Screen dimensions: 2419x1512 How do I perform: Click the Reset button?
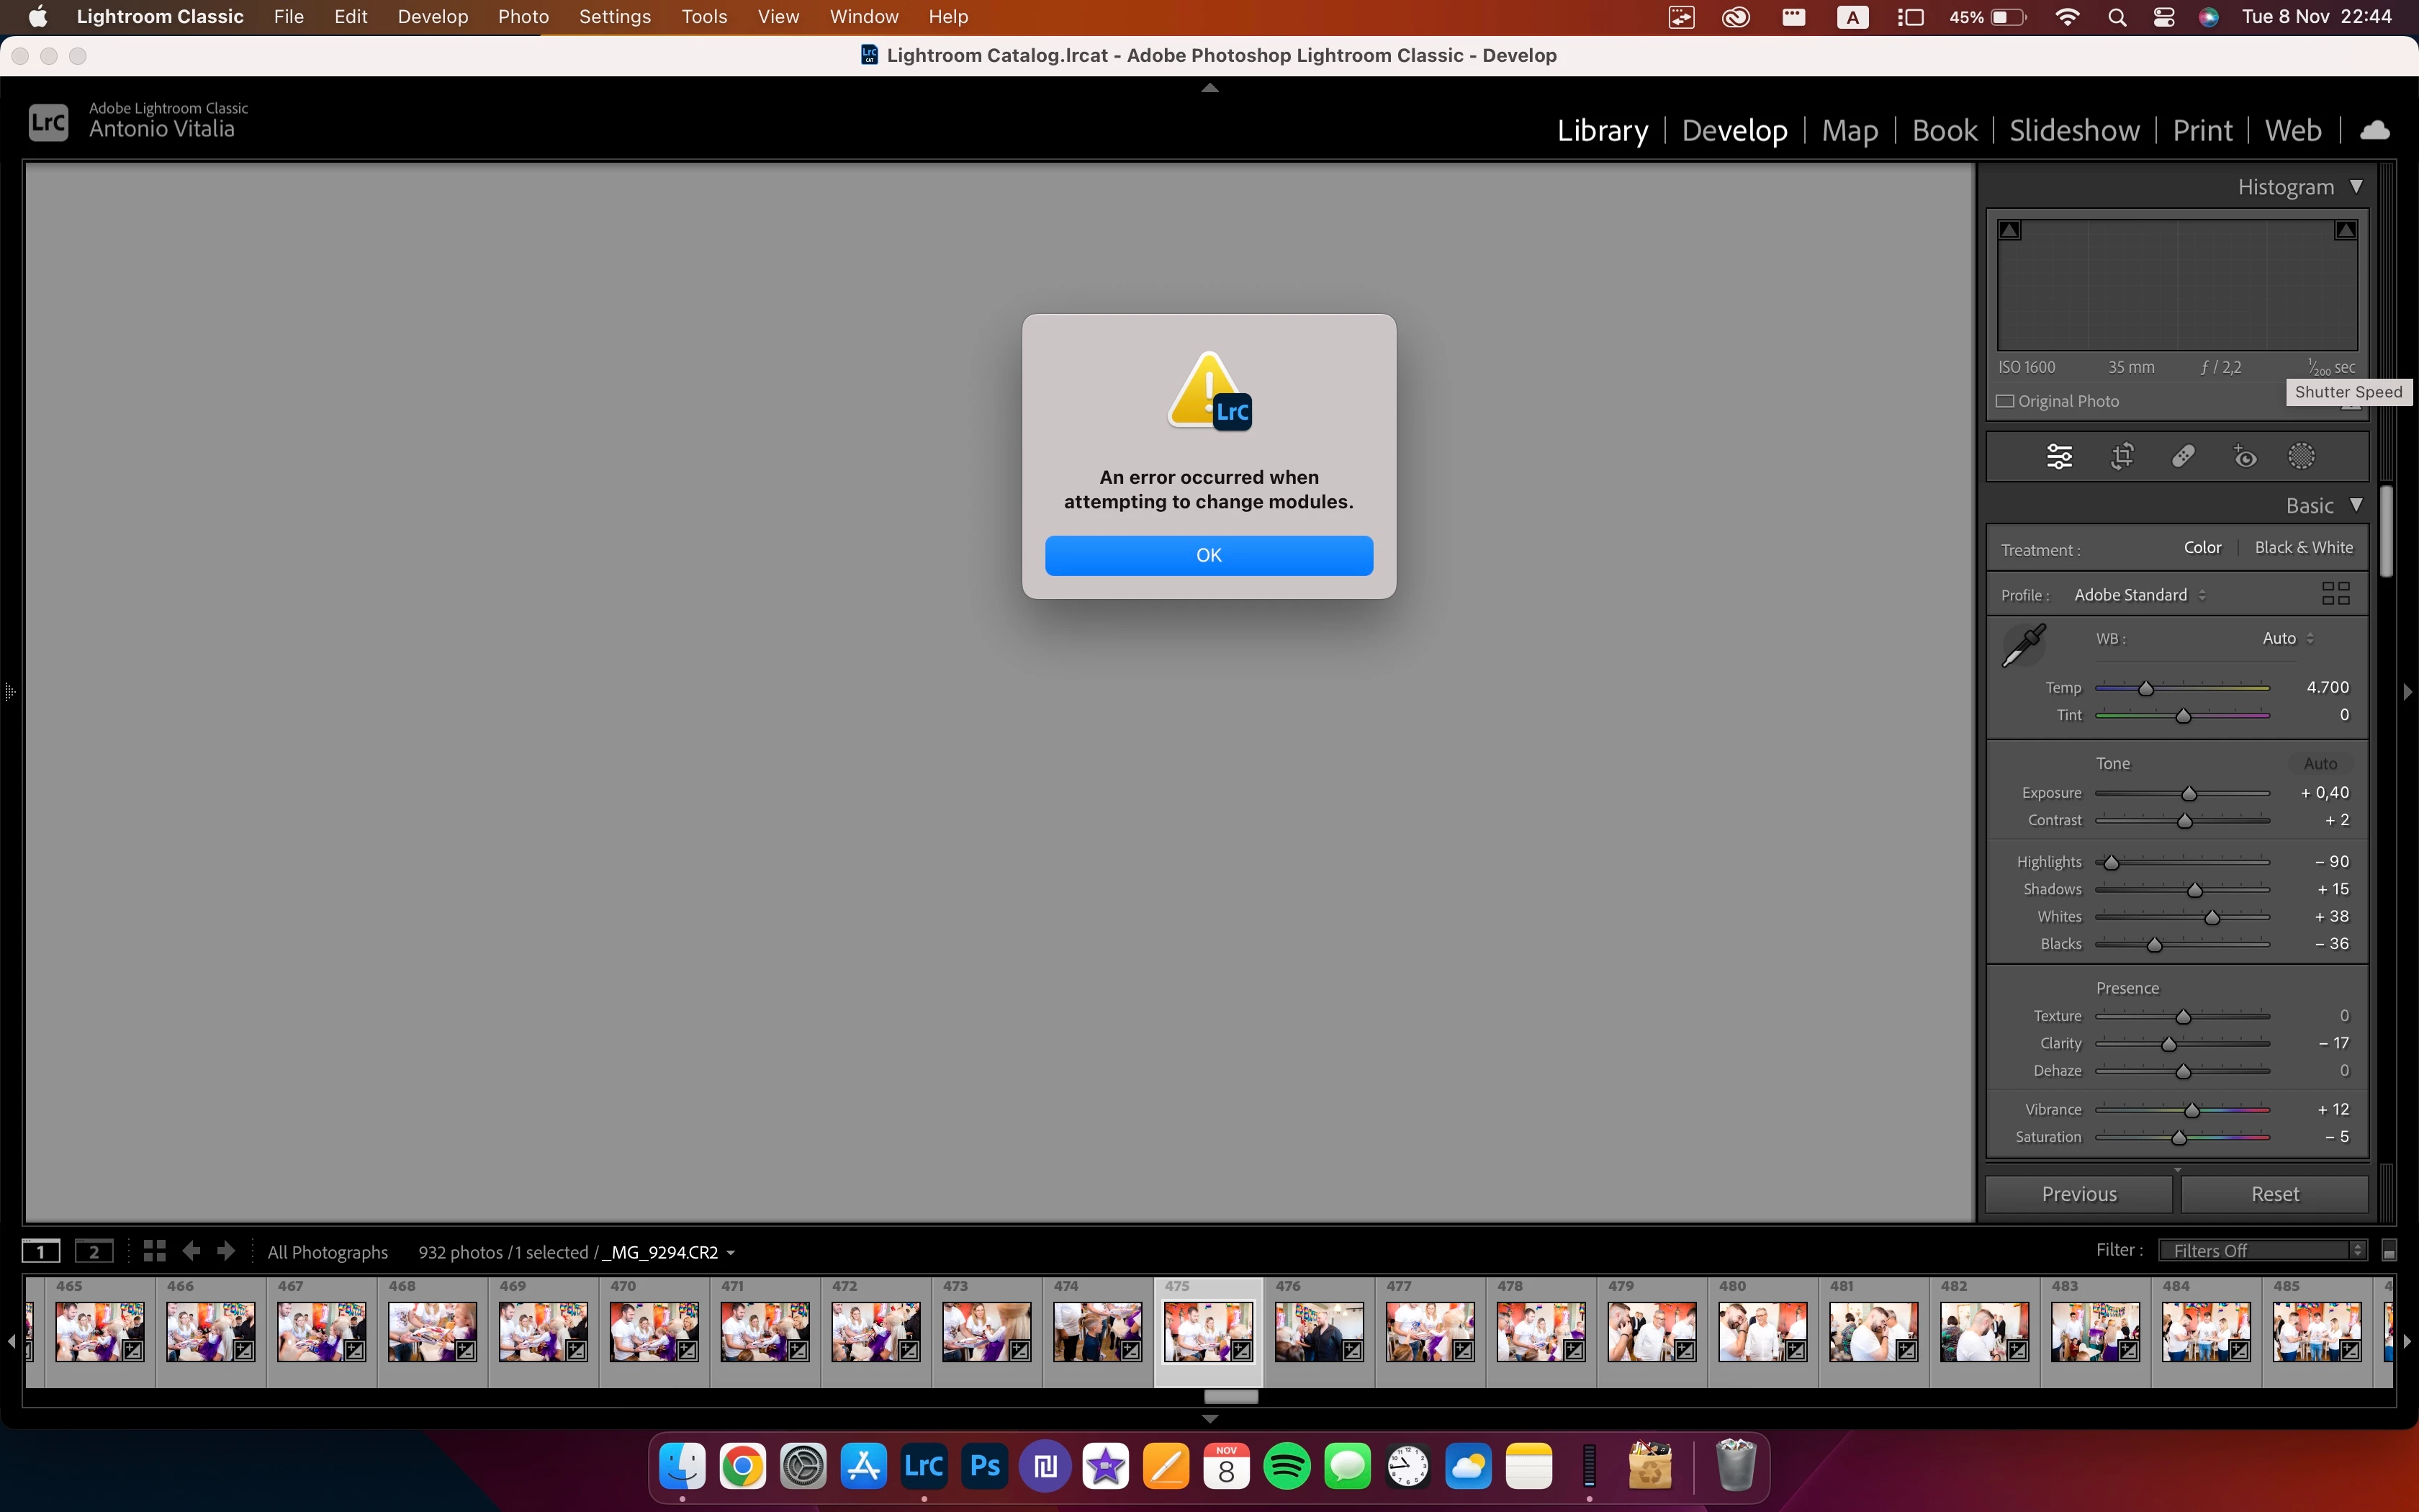click(x=2274, y=1194)
